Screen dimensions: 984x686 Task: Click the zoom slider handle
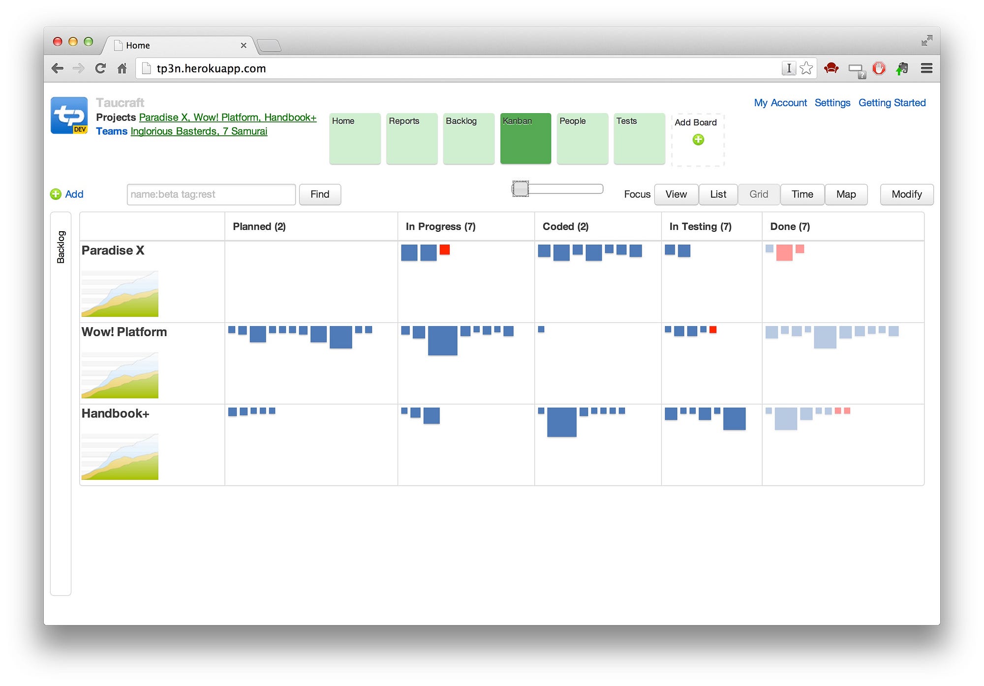pyautogui.click(x=521, y=188)
